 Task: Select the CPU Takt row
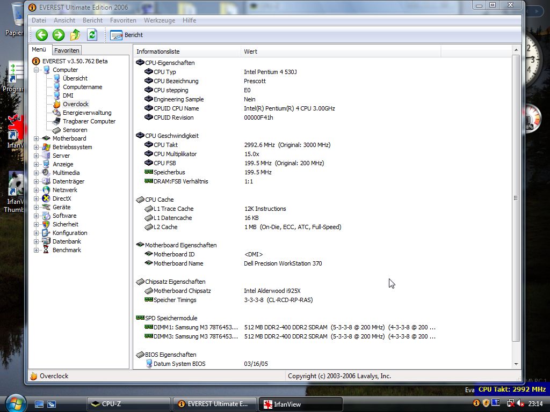[287, 145]
